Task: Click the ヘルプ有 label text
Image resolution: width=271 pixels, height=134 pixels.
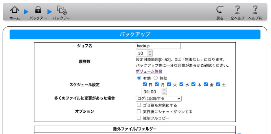Action: pyautogui.click(x=255, y=18)
